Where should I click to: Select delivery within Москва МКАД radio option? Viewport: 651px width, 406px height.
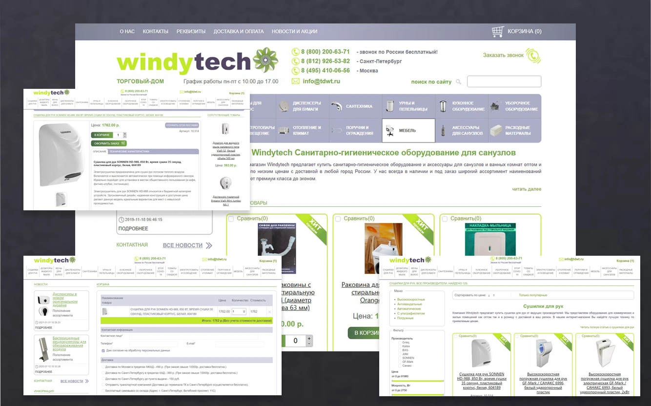tap(103, 366)
